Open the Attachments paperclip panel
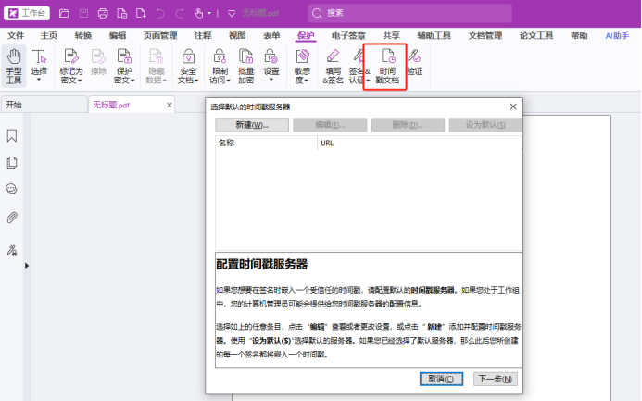Viewport: 642px width, 401px height. coord(12,218)
